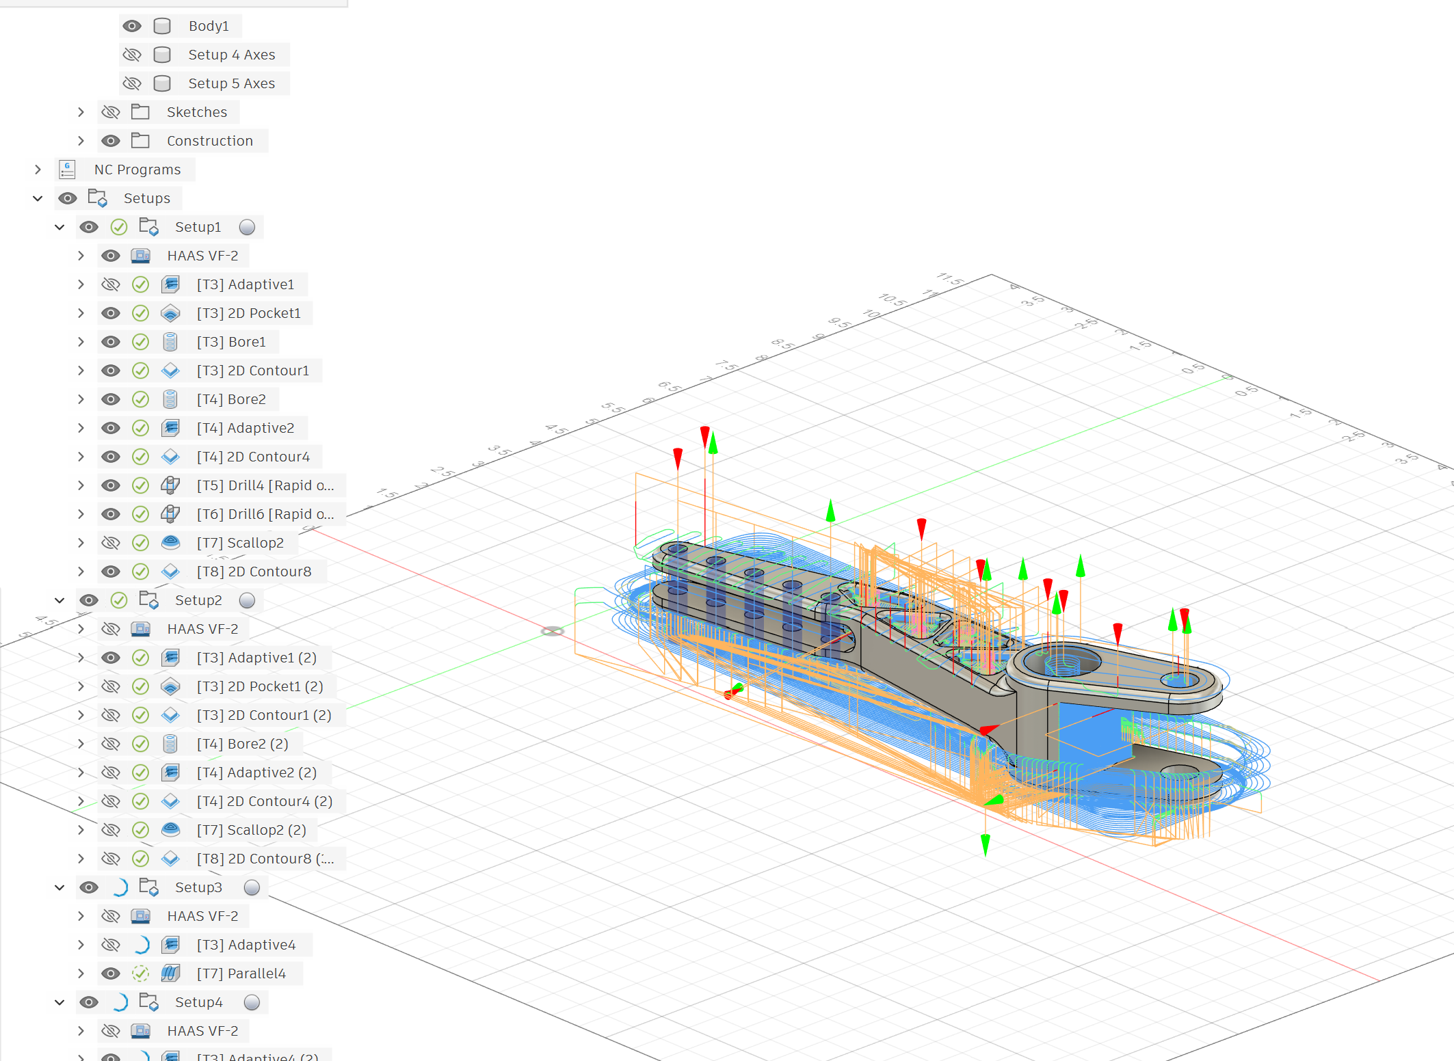
Task: Select Setup3 in the browser tree
Action: (x=198, y=887)
